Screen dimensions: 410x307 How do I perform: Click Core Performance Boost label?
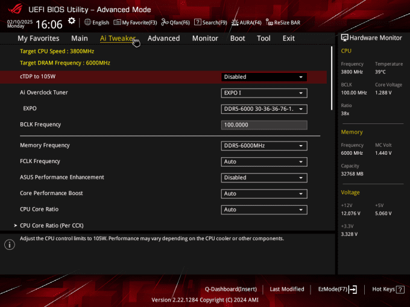point(51,193)
